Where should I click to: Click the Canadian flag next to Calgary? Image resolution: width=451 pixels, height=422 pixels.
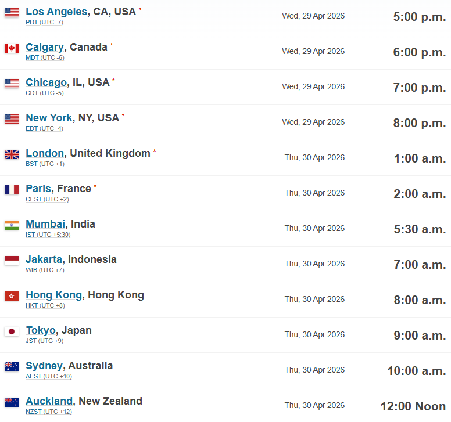tap(12, 48)
